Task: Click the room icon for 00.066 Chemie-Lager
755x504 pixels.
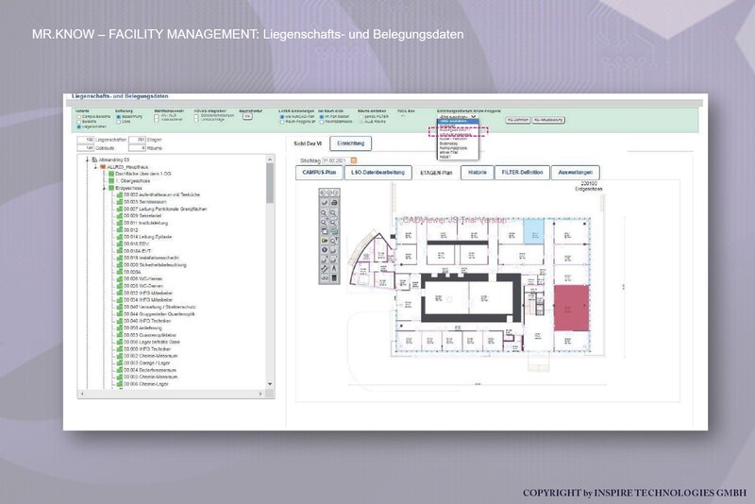Action: tap(120, 384)
